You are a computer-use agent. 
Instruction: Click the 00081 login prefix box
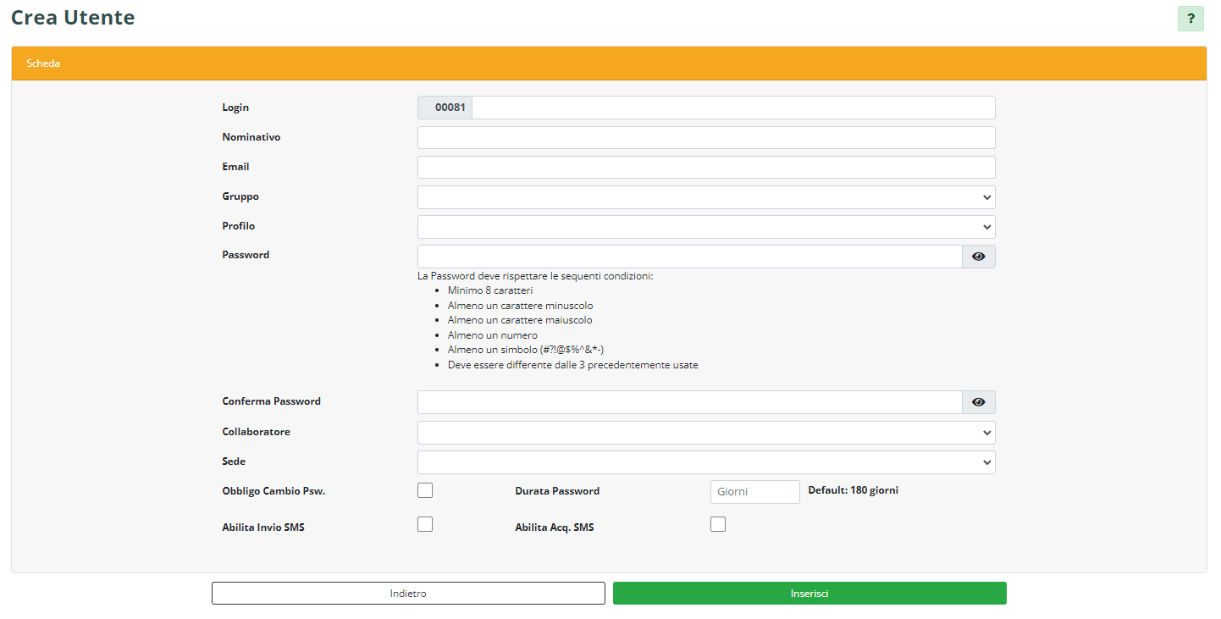(445, 108)
